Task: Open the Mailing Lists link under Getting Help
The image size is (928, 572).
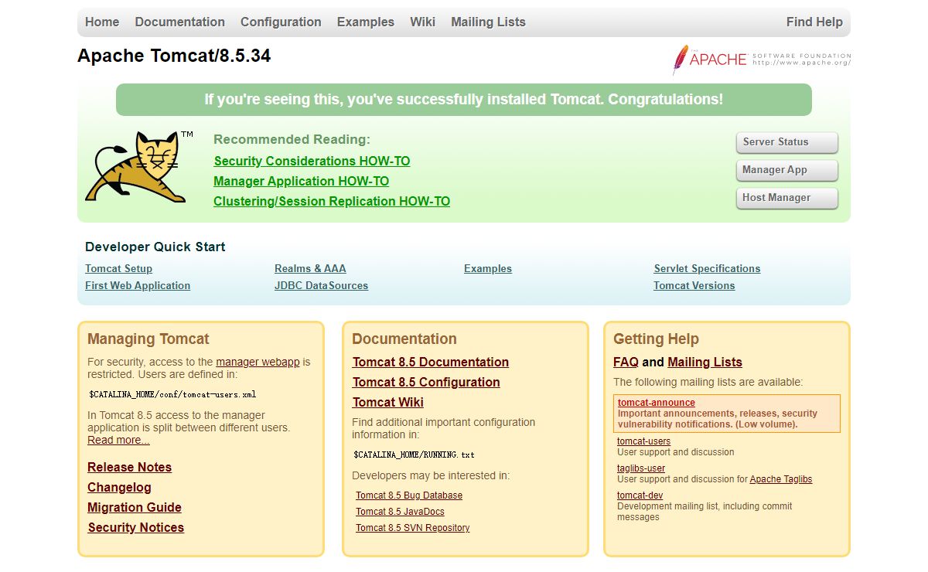Action: [705, 362]
